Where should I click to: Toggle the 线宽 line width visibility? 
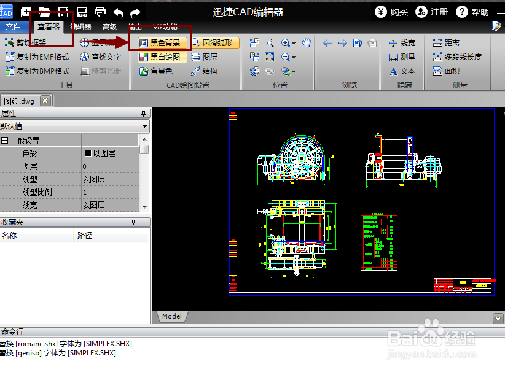pos(402,43)
